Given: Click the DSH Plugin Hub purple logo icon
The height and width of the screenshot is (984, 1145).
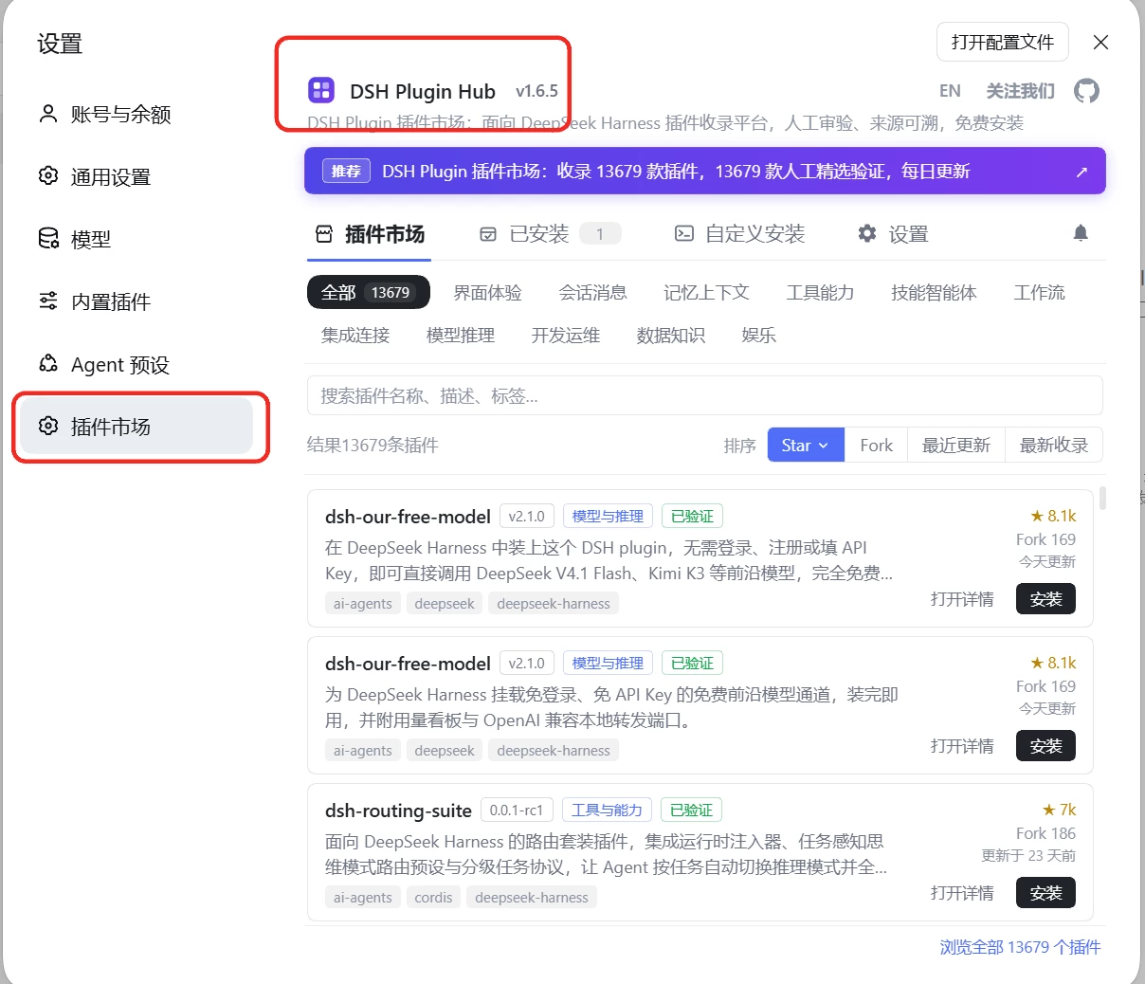Looking at the screenshot, I should coord(321,91).
